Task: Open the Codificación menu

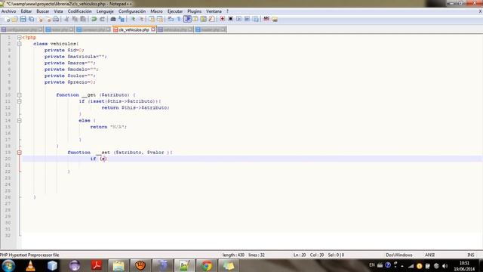Action: tap(80, 11)
